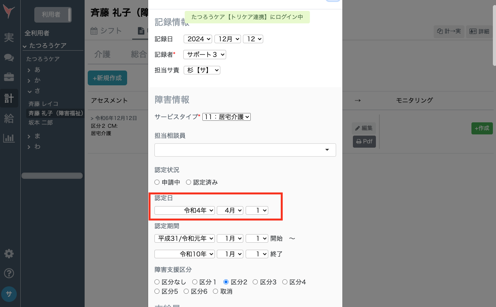Open the 給 payroll icon

9,118
